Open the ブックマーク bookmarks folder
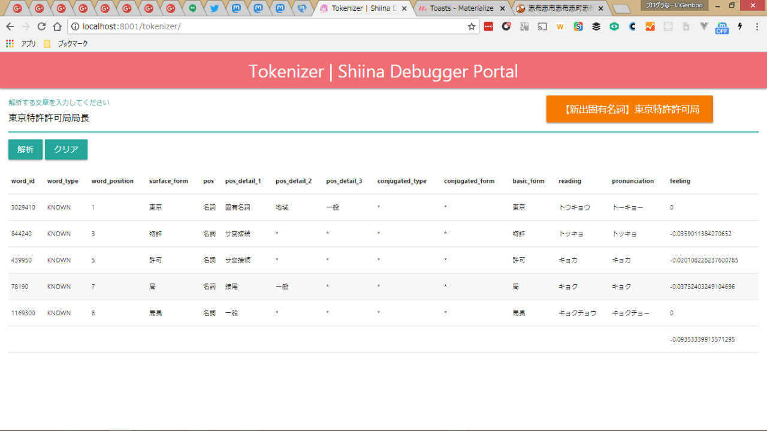The image size is (767, 431). [x=67, y=44]
